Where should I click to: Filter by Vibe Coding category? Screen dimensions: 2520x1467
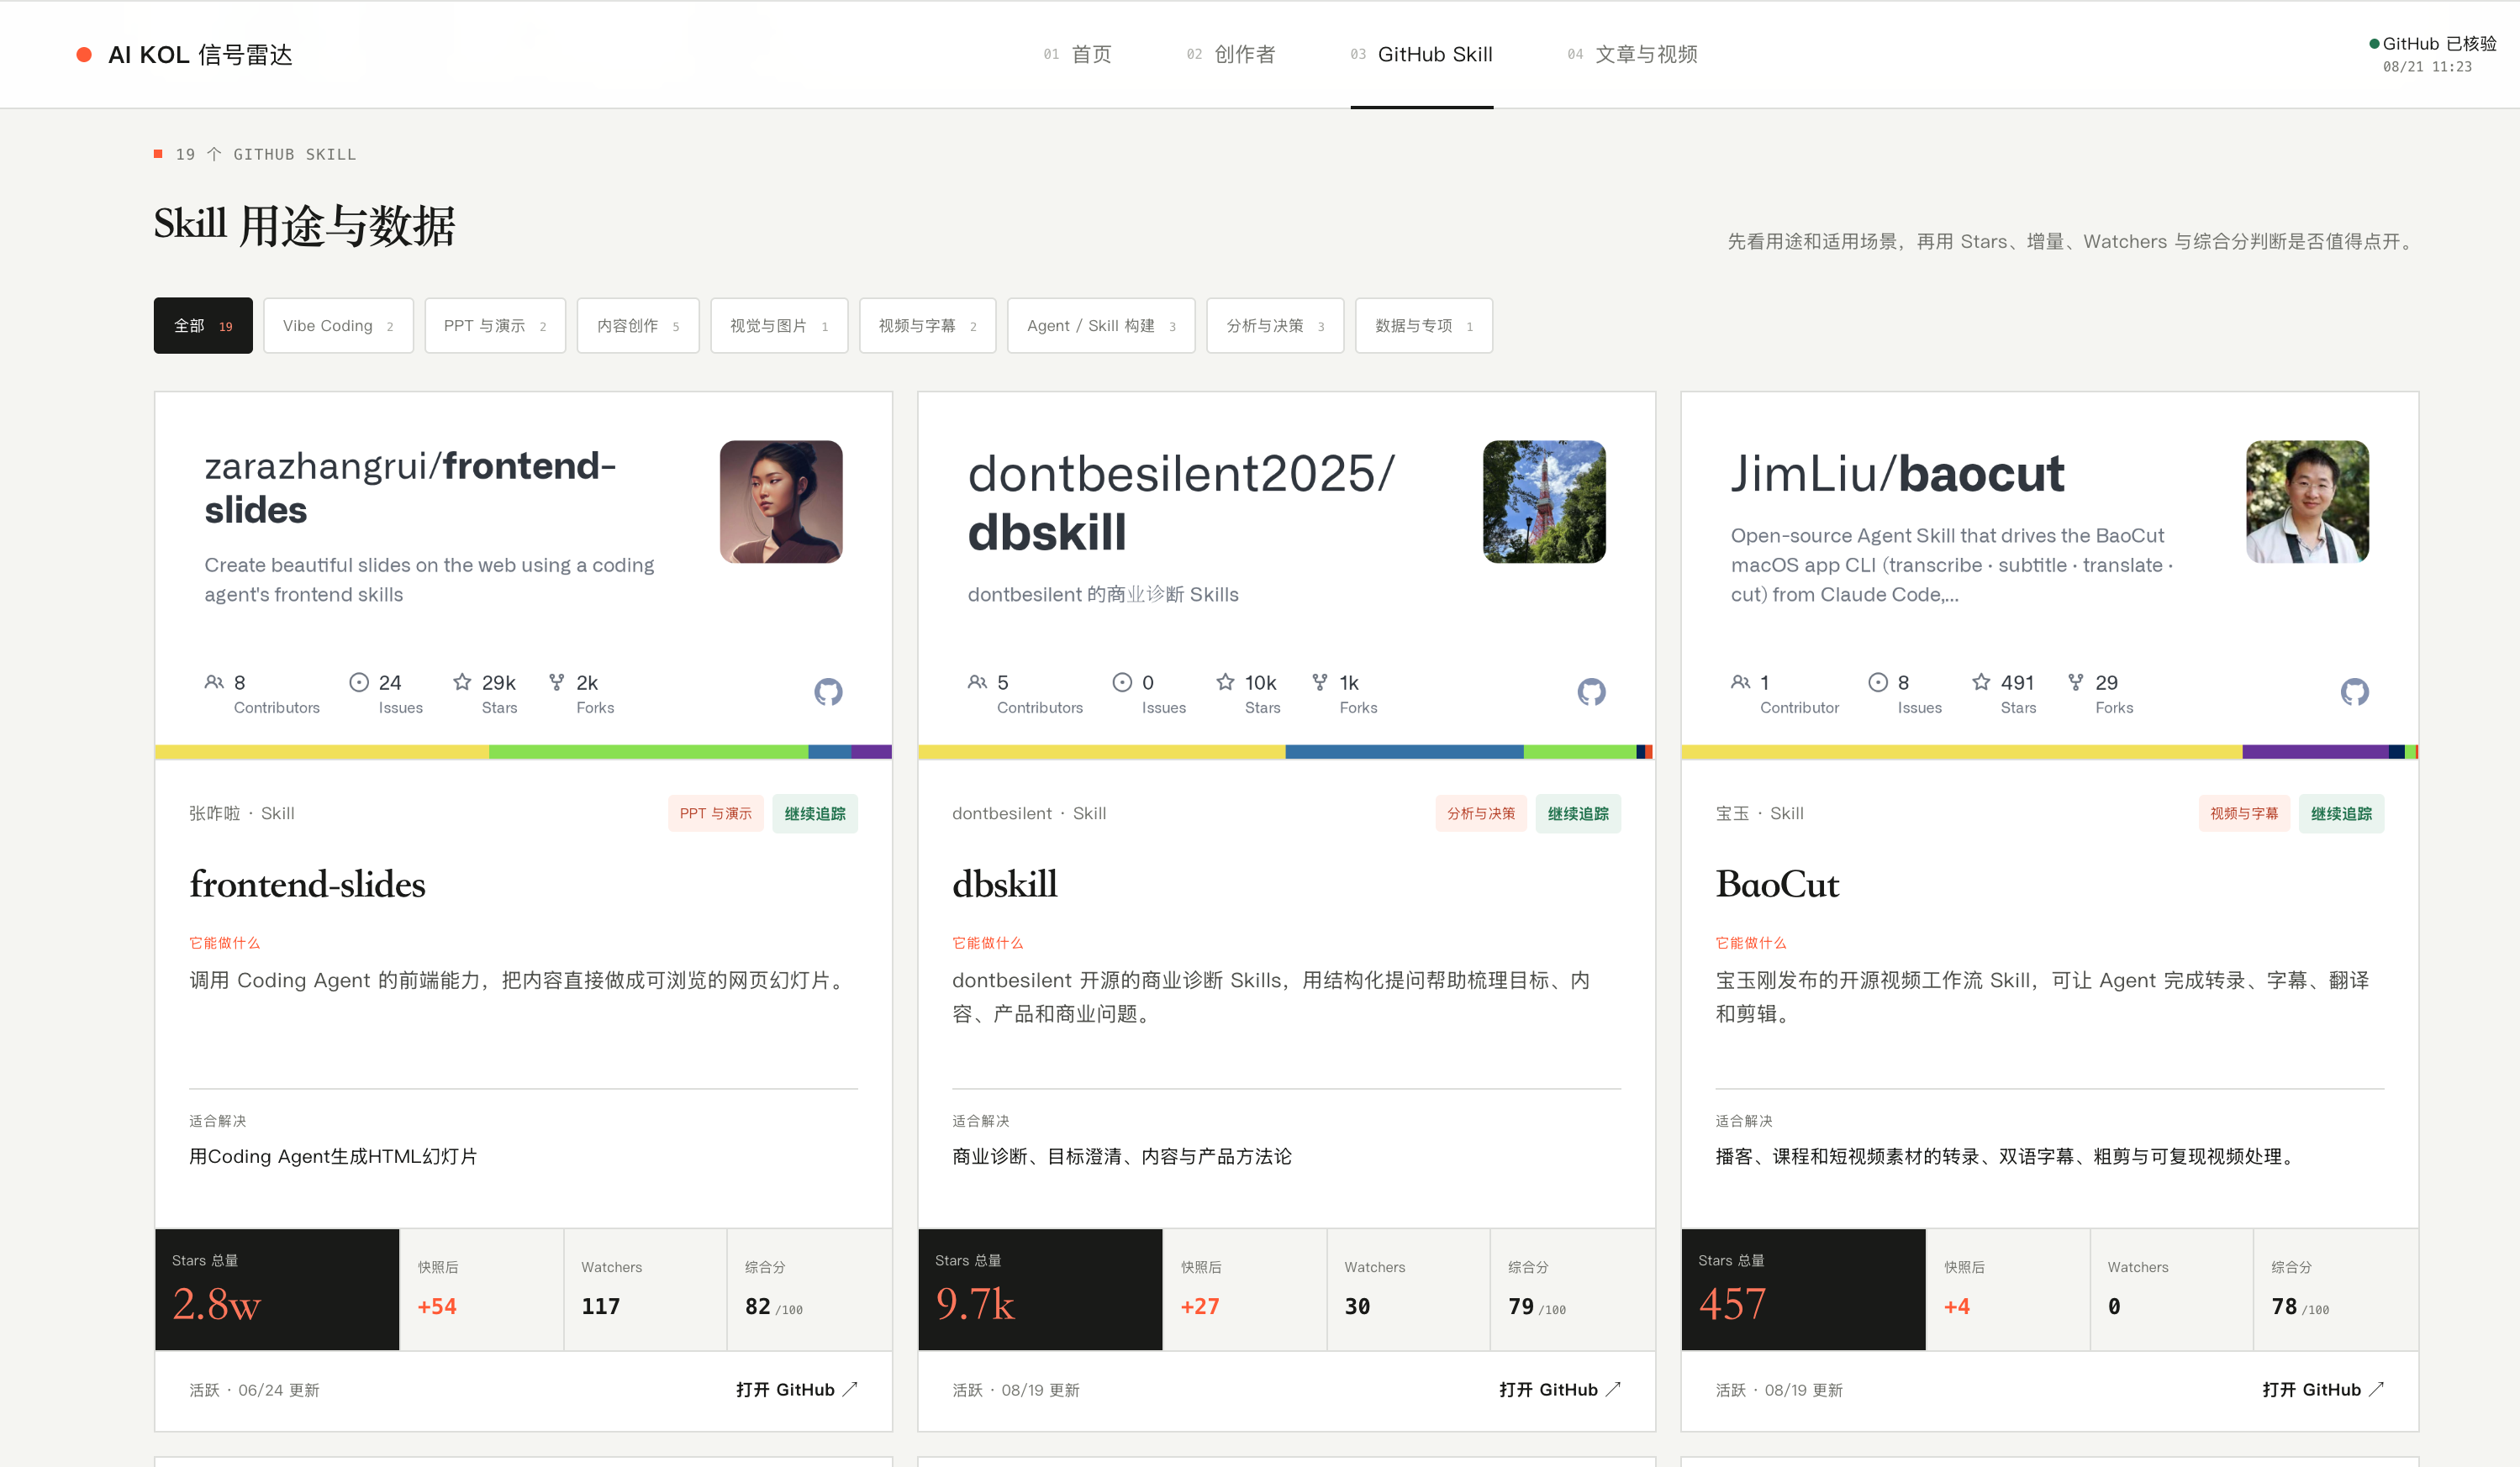338,326
